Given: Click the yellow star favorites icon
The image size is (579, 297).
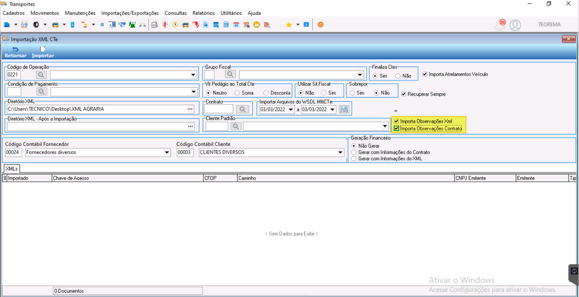Looking at the screenshot, I should click(x=289, y=24).
